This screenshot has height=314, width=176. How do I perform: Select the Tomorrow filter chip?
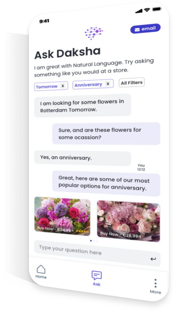(51, 86)
